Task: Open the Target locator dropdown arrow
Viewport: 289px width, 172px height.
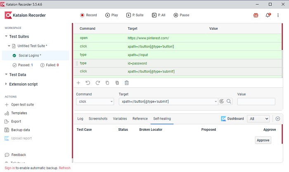Action: point(216,101)
